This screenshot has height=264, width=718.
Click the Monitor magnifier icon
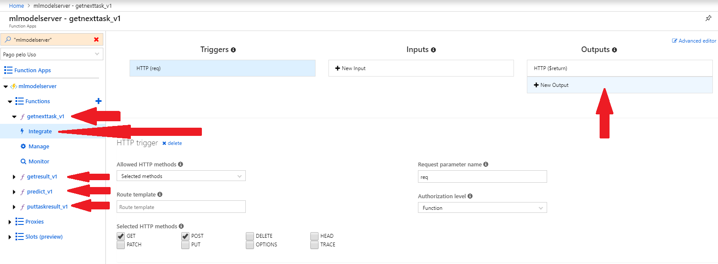click(23, 161)
